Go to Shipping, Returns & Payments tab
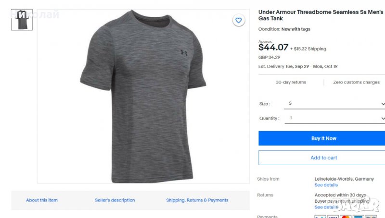Viewport: 385px width, 218px height. (x=197, y=200)
